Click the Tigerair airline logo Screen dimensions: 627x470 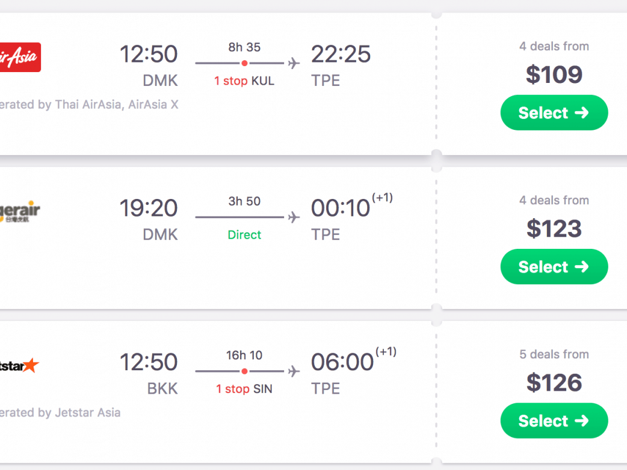coord(20,212)
